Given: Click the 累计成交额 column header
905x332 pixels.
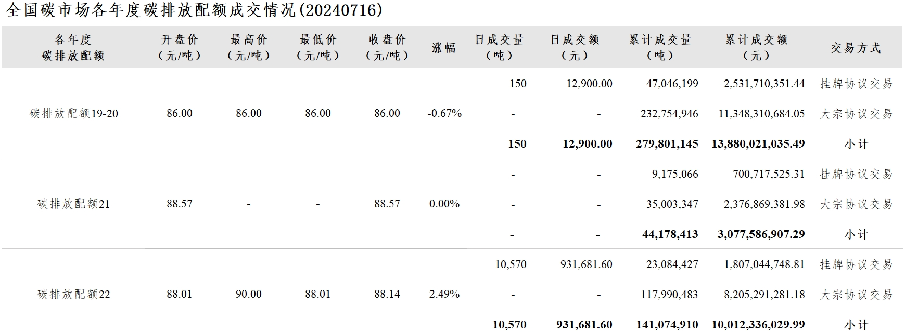Looking at the screenshot, I should (757, 47).
